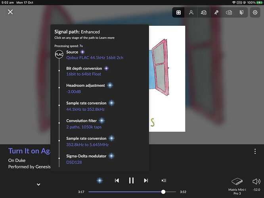Skip to the next track

(x=146, y=181)
